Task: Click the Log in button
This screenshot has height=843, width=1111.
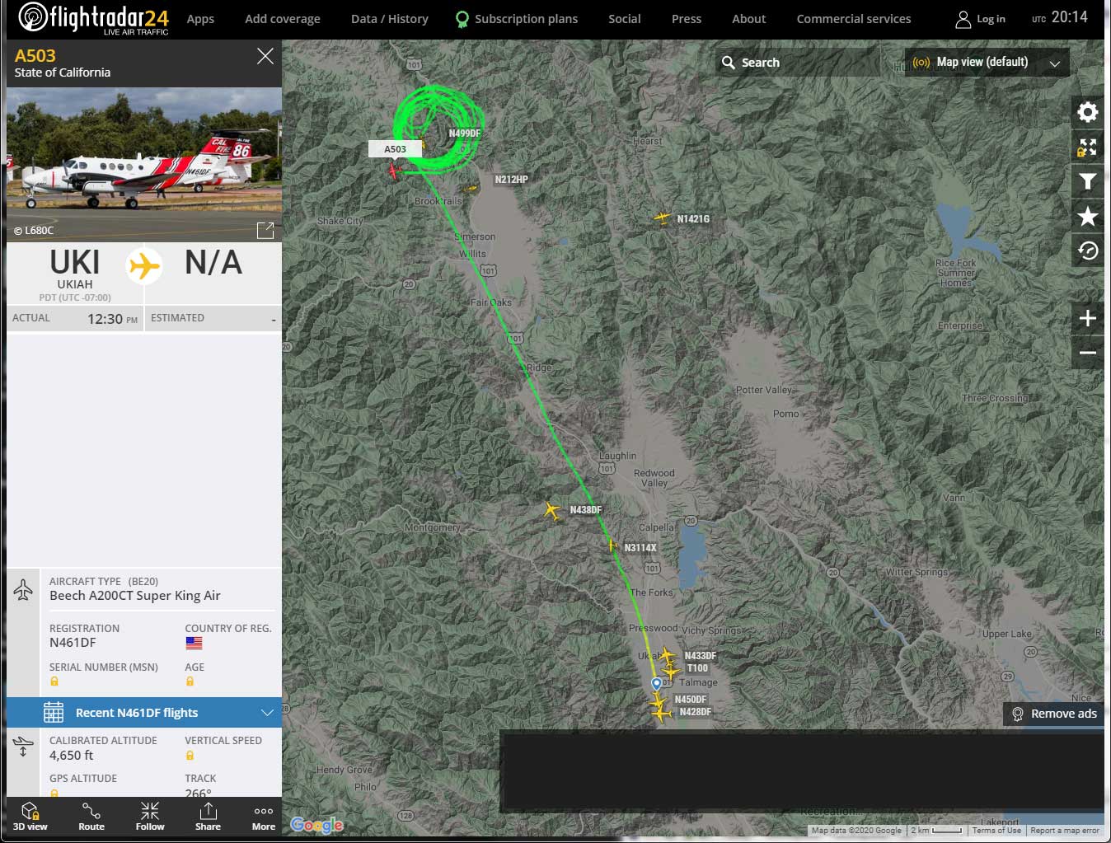Action: coord(980,19)
